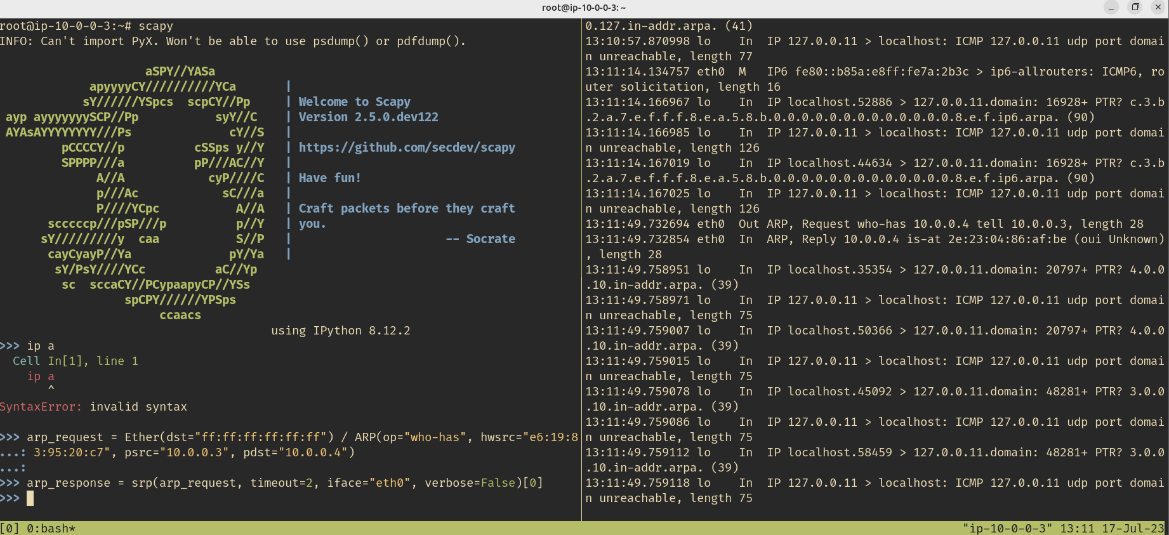
Task: Click the ARP Request who-has 10.0.0.4 line
Action: coord(864,223)
